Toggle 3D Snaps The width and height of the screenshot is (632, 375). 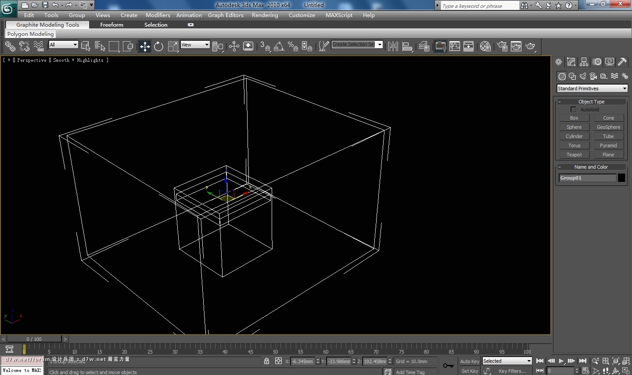point(265,46)
